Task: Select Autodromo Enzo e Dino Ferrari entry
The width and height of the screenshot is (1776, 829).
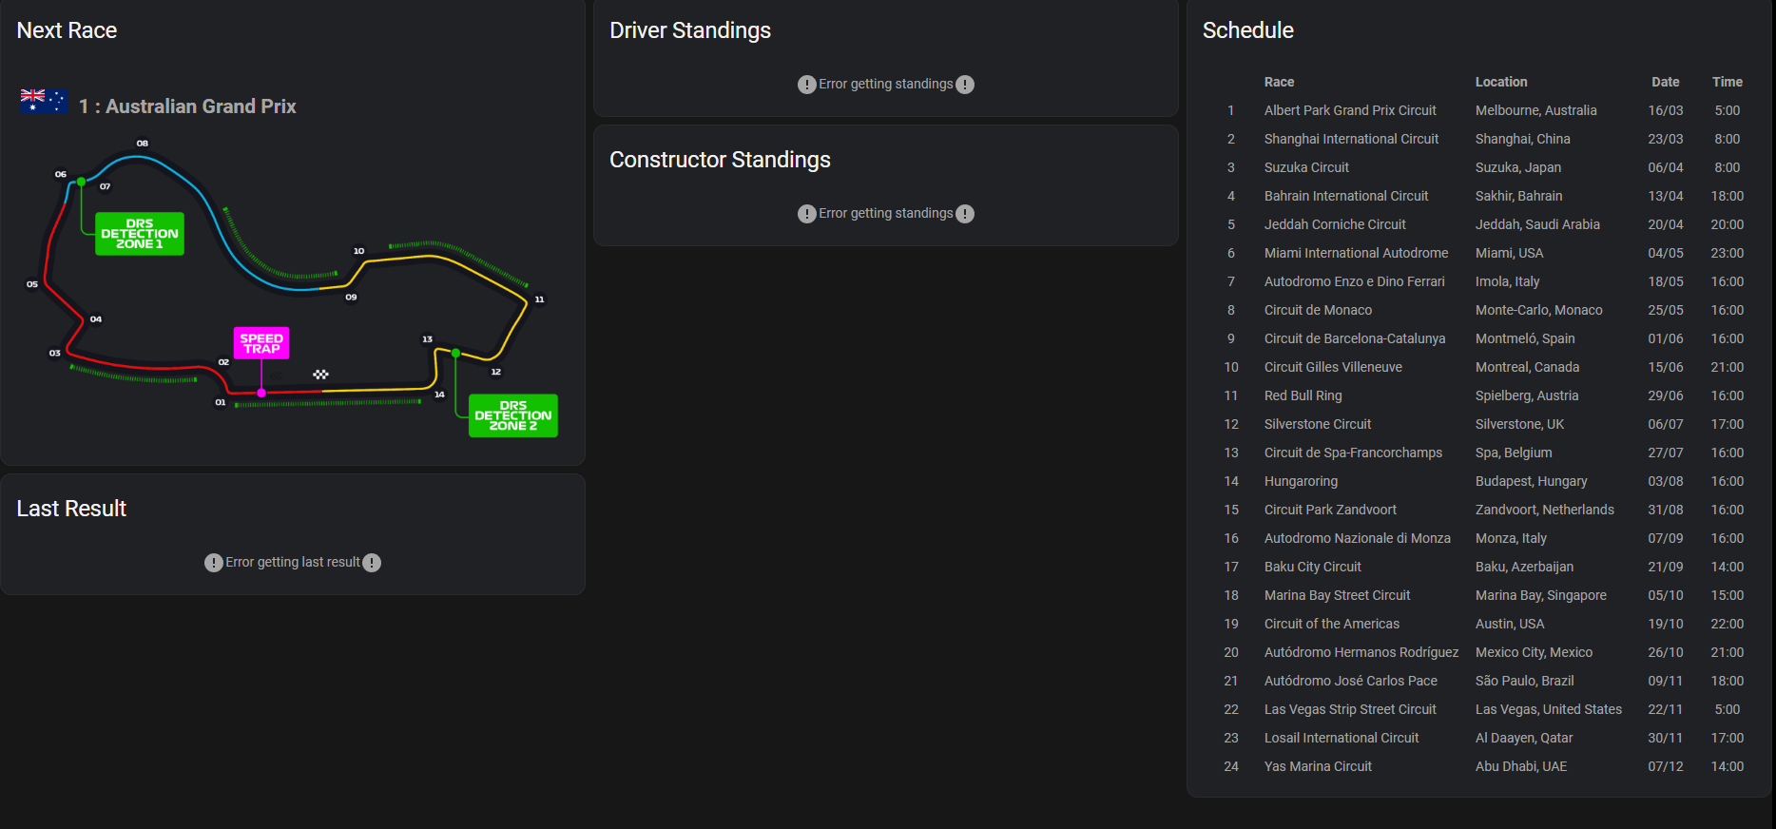Action: (1354, 281)
